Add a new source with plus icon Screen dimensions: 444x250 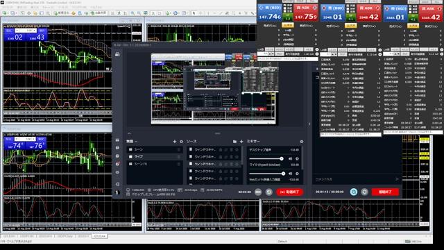tap(241, 142)
